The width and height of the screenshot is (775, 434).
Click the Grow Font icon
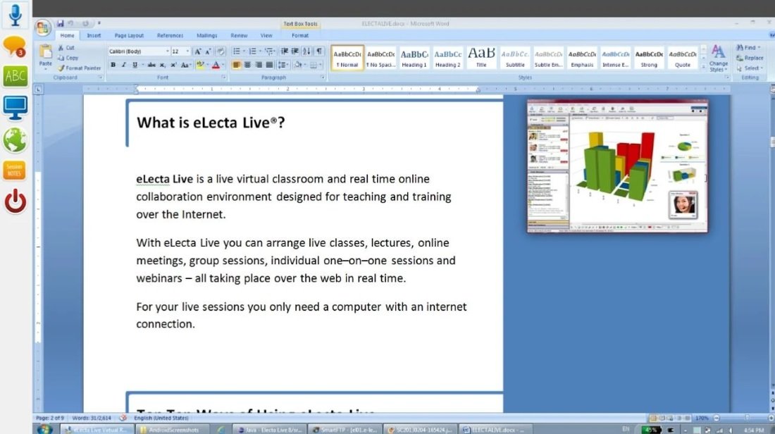click(198, 51)
